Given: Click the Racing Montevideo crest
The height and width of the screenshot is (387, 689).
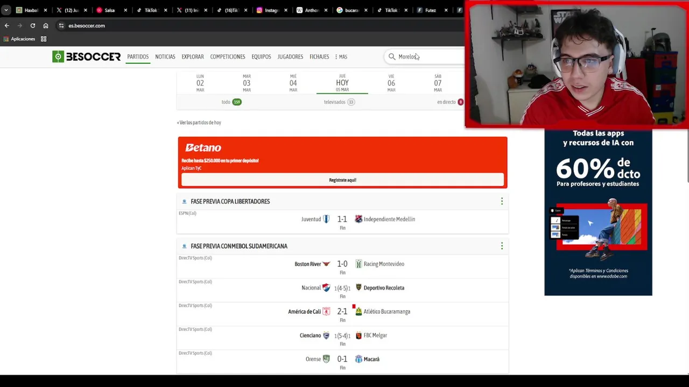Looking at the screenshot, I should pyautogui.click(x=358, y=264).
